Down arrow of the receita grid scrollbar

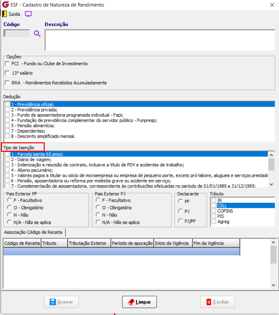[273, 285]
